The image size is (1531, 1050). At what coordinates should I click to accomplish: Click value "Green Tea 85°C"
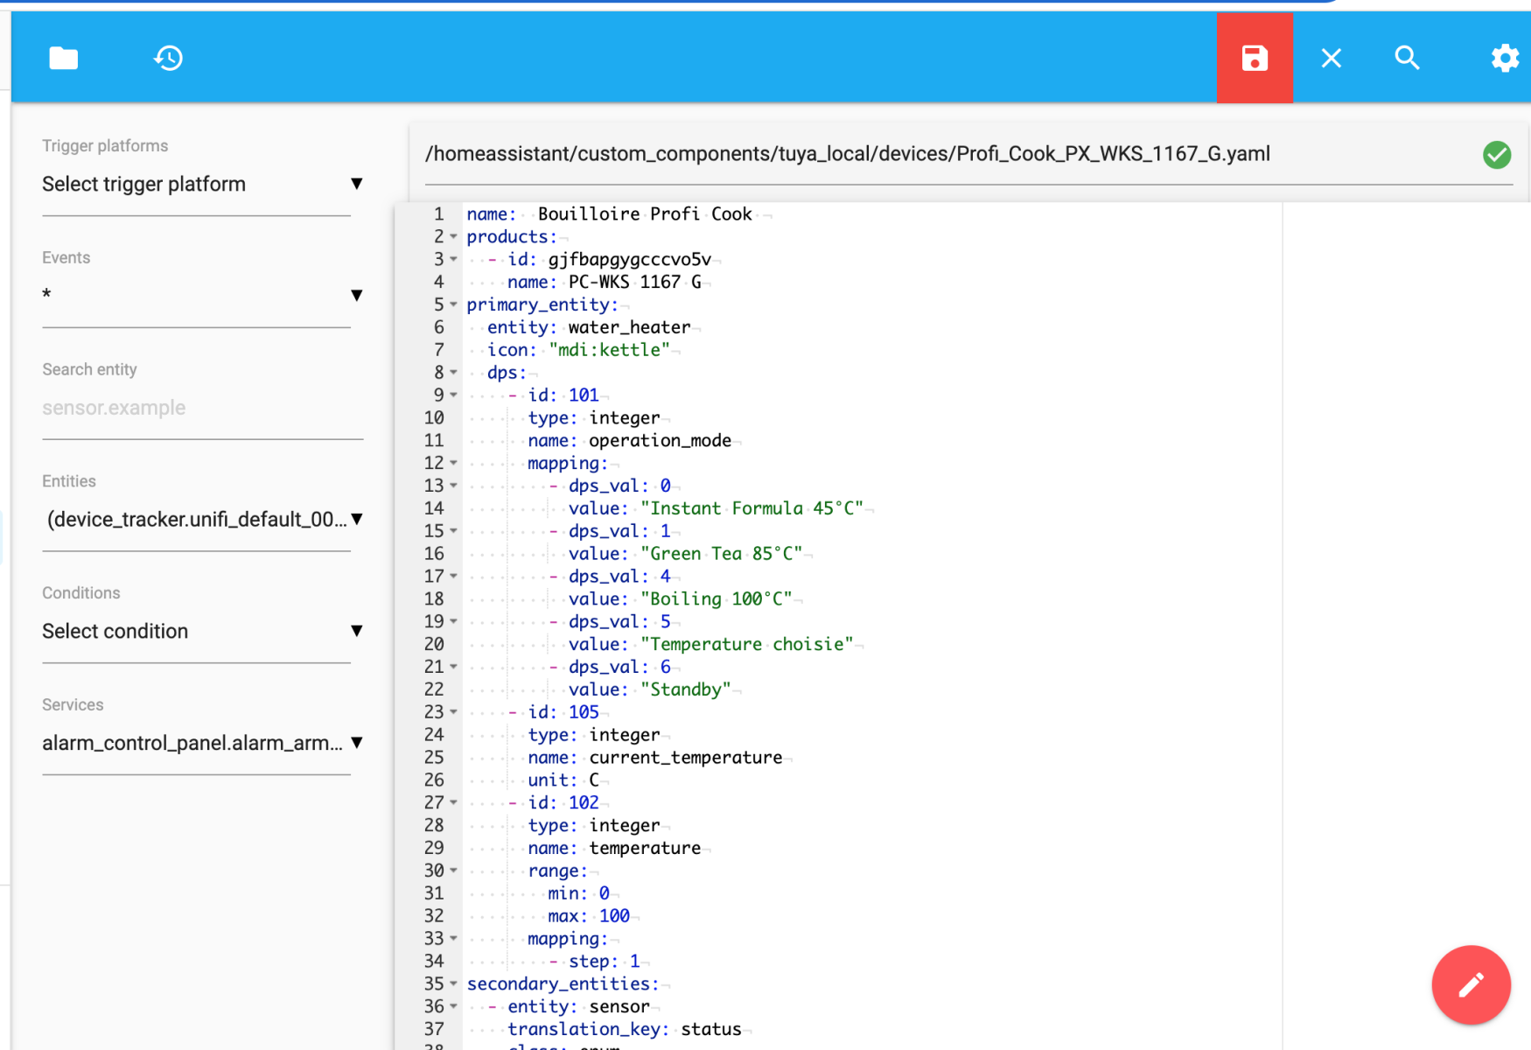[x=721, y=554]
